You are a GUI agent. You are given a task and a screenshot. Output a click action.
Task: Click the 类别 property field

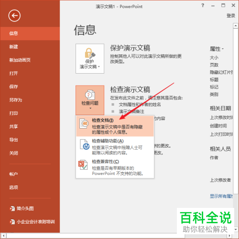pyautogui.click(x=214, y=94)
